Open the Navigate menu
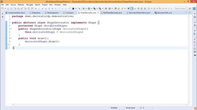The height and width of the screenshot is (110, 197). click(30, 5)
